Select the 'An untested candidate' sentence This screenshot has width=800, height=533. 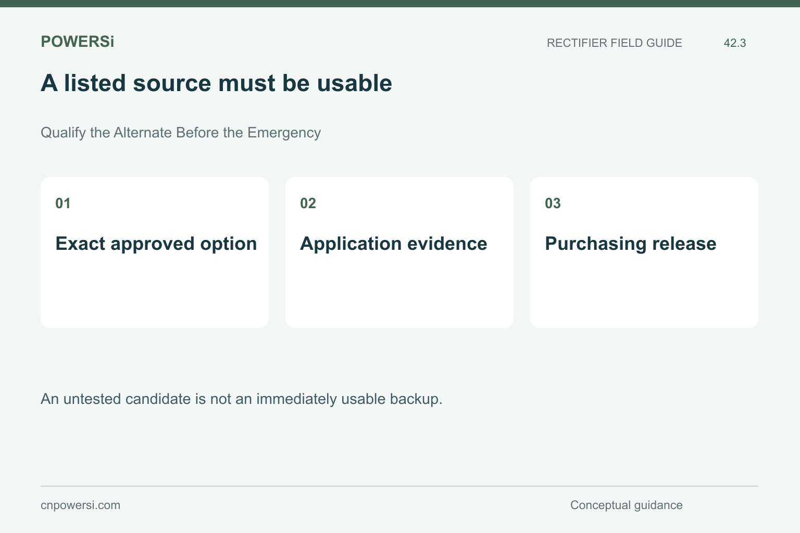(x=242, y=399)
